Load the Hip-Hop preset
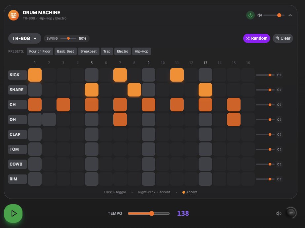305x228 pixels. tap(141, 51)
